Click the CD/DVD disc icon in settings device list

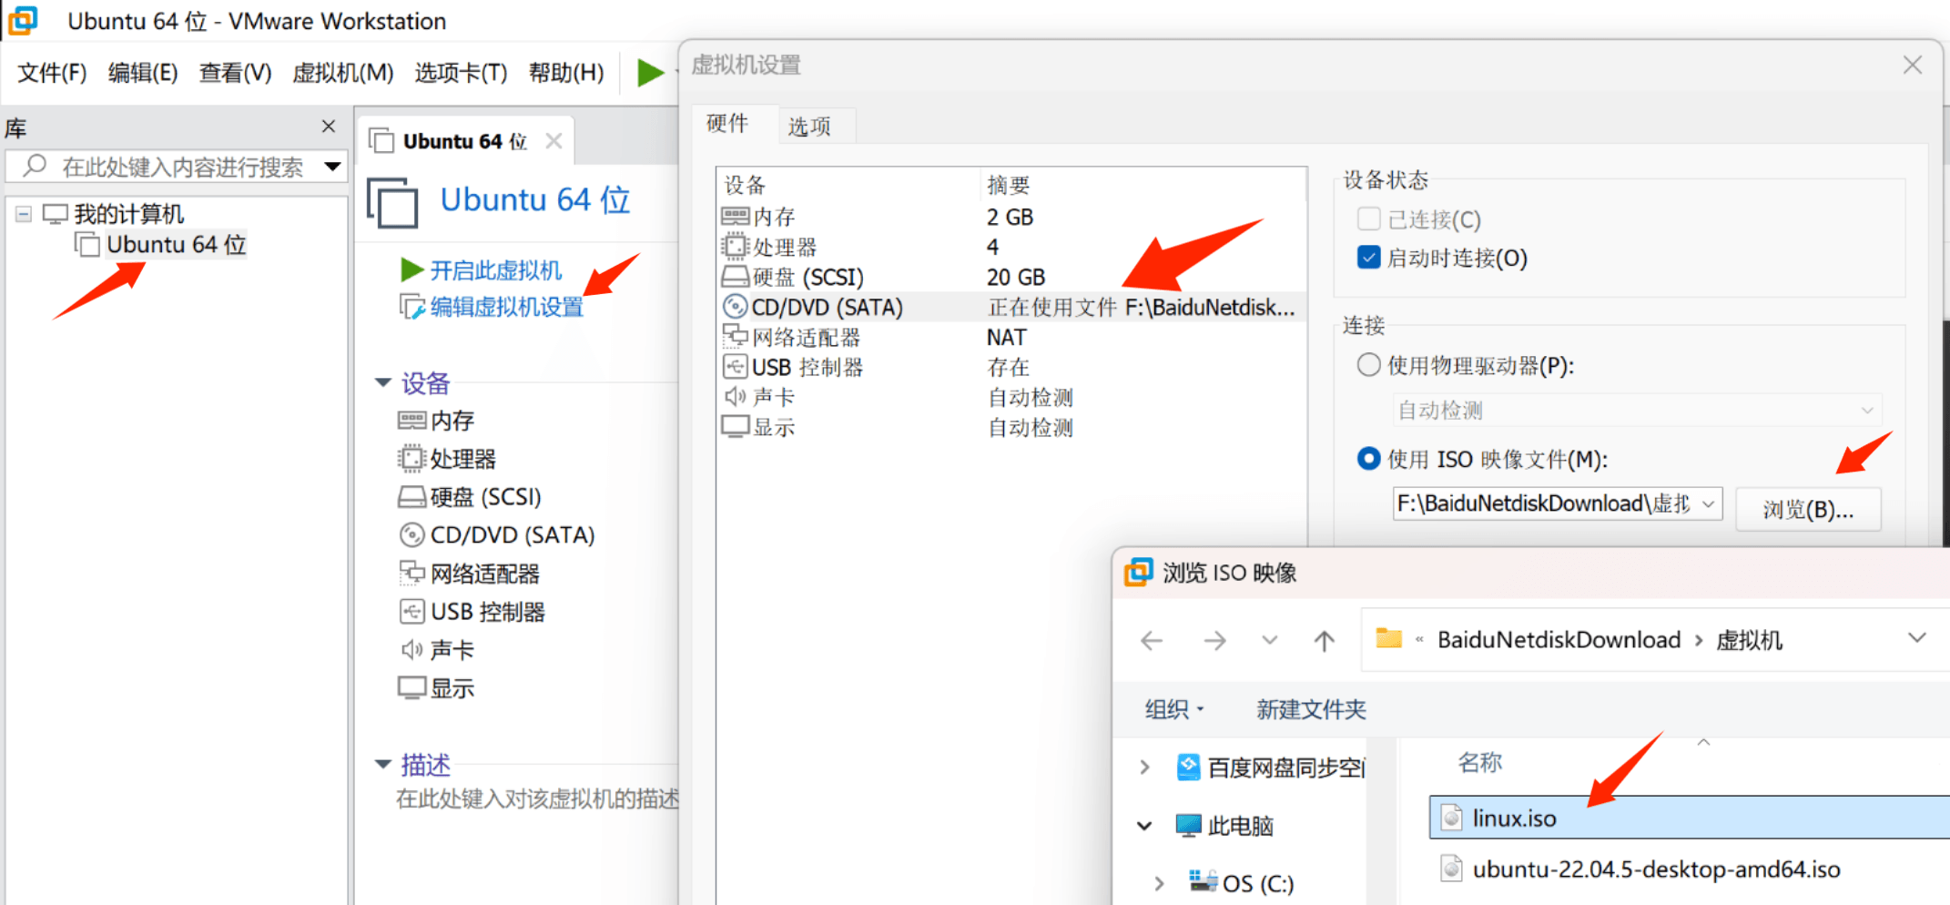click(x=735, y=307)
